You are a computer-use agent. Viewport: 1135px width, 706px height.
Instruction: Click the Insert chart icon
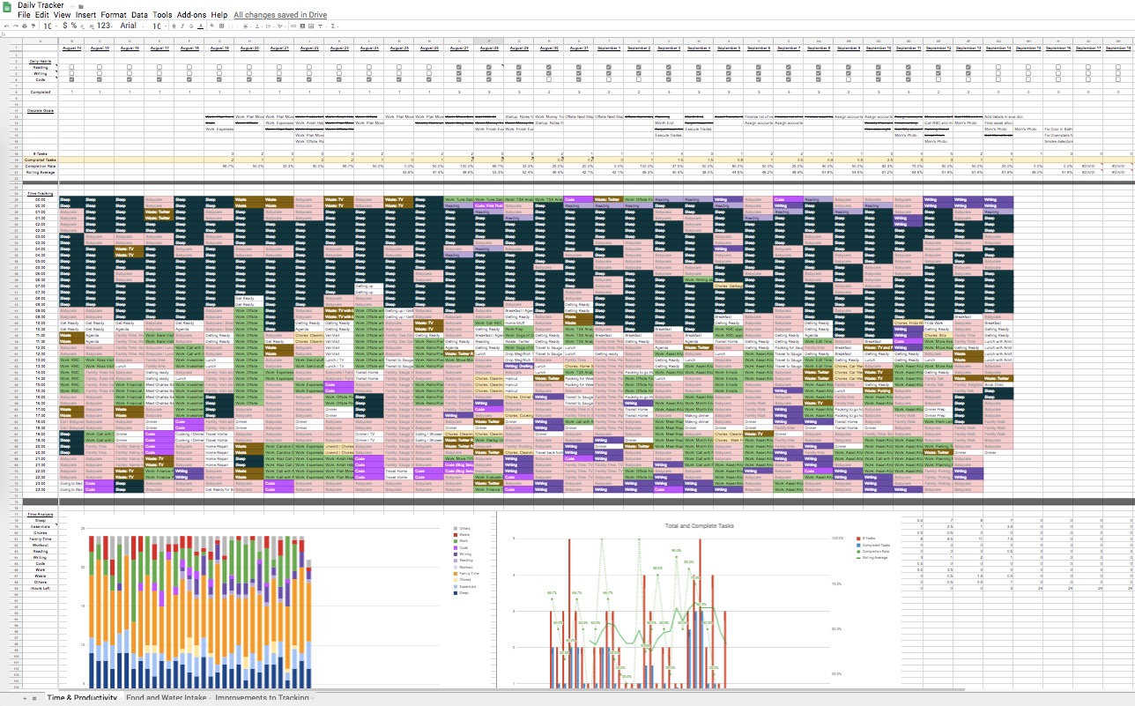pyautogui.click(x=311, y=26)
